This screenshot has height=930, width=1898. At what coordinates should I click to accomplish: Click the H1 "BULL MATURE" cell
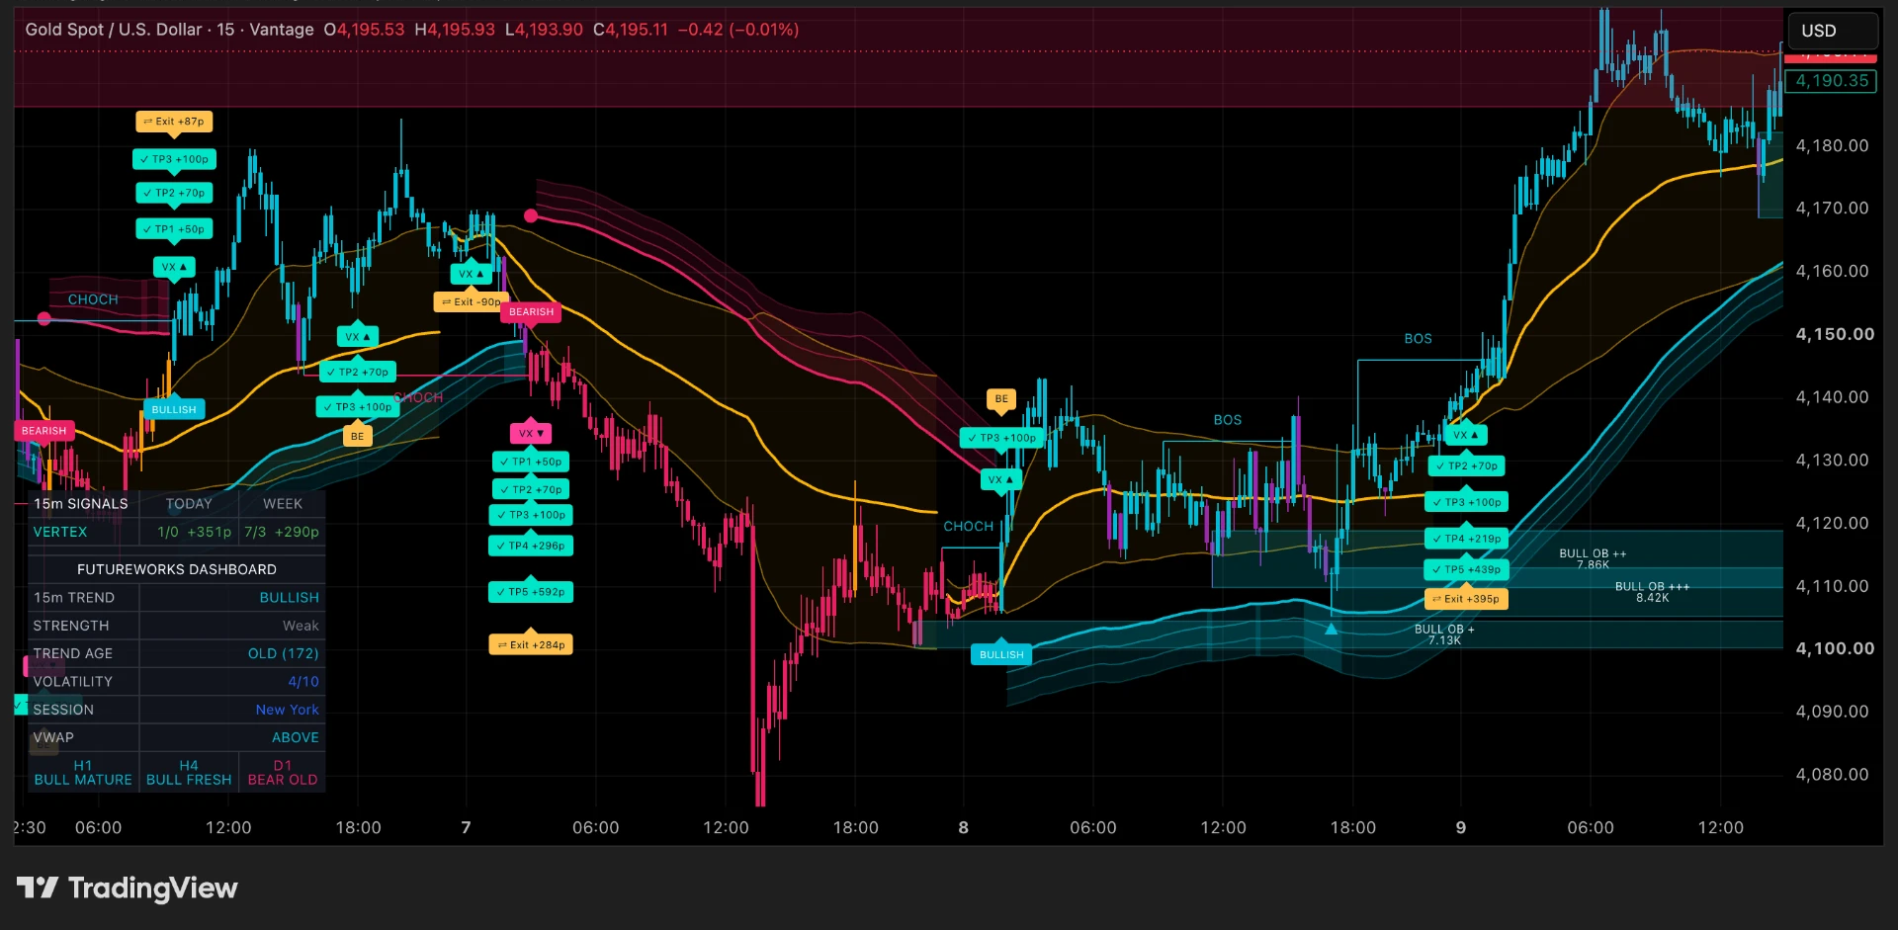pyautogui.click(x=83, y=773)
